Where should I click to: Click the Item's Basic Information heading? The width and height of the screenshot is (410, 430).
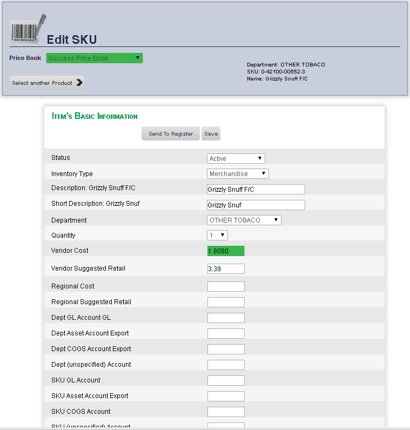point(95,116)
